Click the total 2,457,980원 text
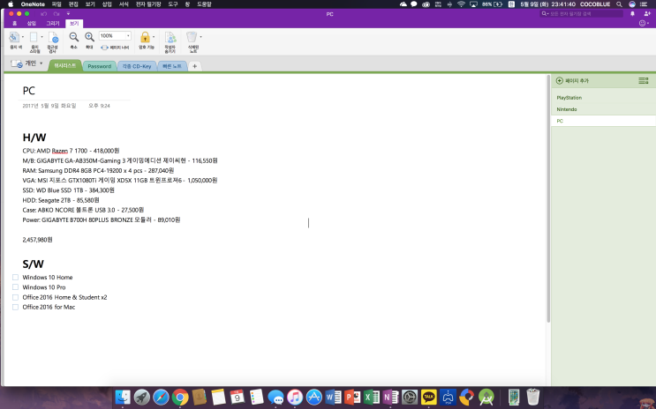This screenshot has width=656, height=409. click(x=38, y=240)
